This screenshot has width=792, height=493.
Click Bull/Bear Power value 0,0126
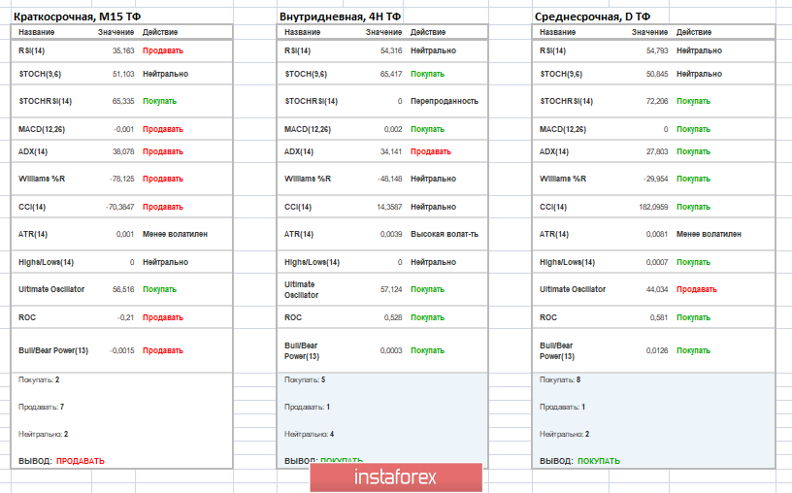(x=657, y=350)
